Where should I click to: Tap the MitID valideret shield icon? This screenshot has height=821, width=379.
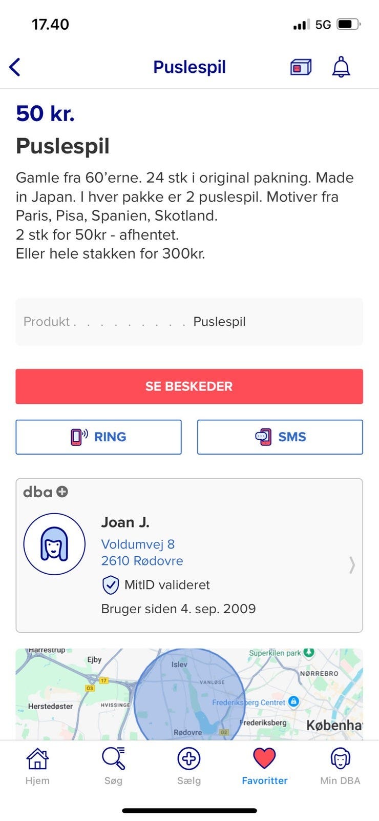tap(111, 584)
